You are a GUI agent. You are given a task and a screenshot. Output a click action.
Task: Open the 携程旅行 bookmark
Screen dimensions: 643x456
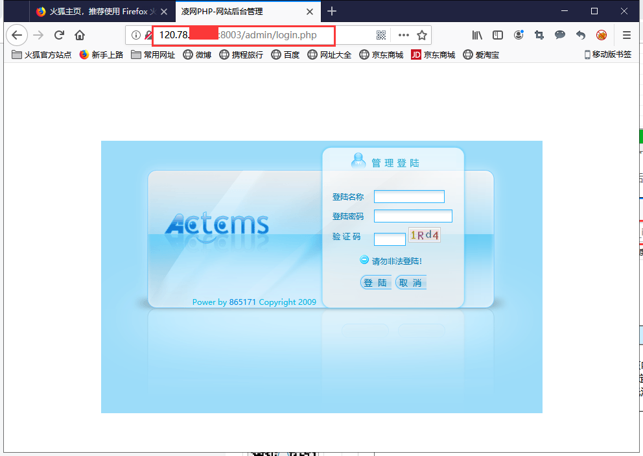tap(241, 54)
